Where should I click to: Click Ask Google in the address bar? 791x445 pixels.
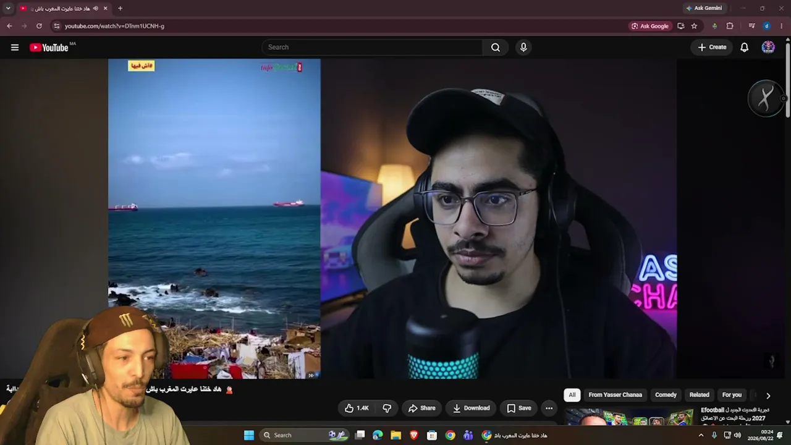(649, 26)
